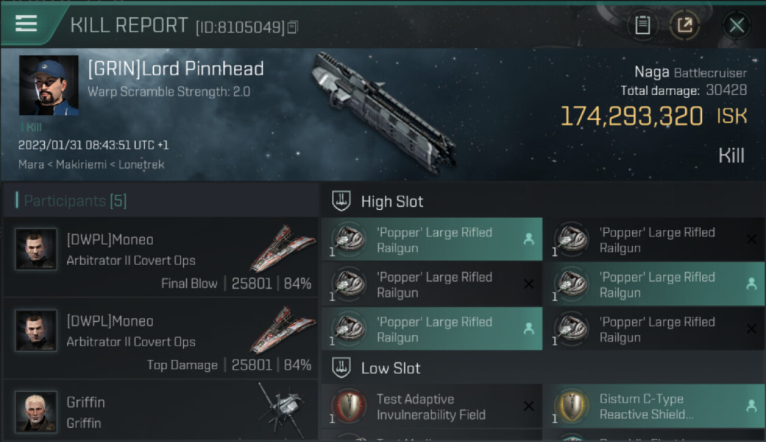Click the Gistum C-Type Reactive Shield icon
Viewport: 766px width, 442px height.
click(x=571, y=407)
